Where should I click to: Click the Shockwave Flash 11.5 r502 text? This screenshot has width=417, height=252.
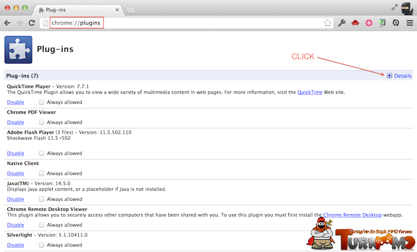pos(39,138)
